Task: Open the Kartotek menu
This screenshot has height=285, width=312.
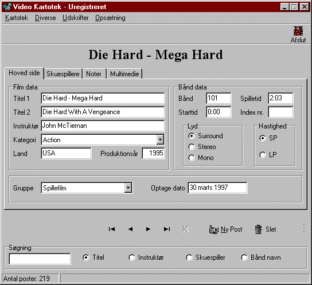Action: tap(17, 18)
